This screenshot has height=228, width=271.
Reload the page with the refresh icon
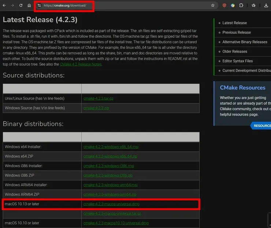[x=21, y=6]
